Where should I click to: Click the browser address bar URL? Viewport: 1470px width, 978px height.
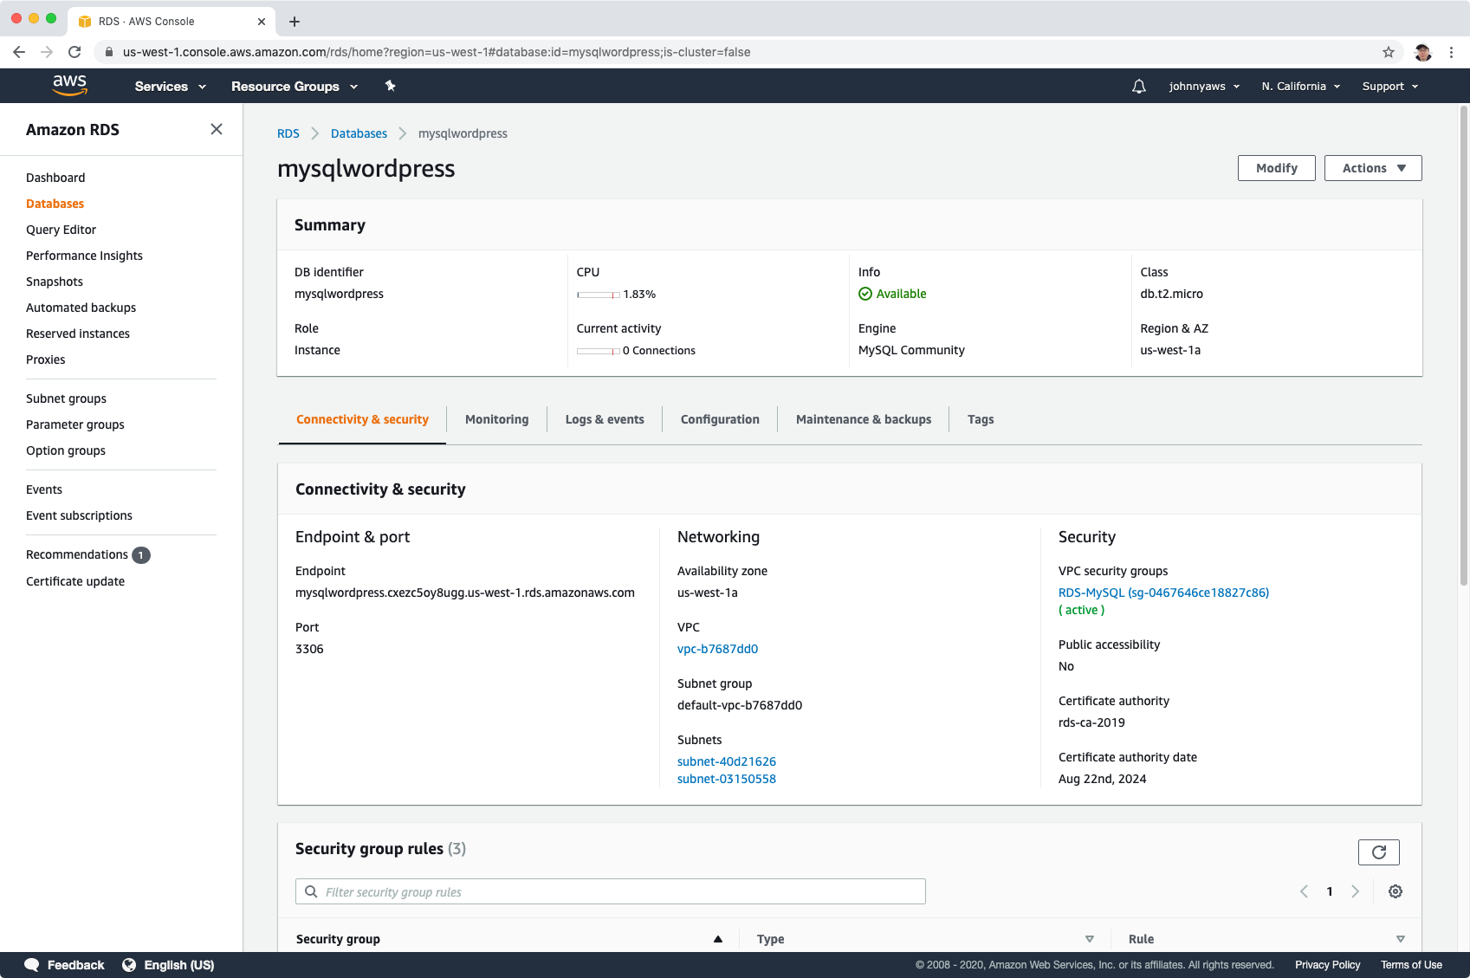pyautogui.click(x=437, y=52)
